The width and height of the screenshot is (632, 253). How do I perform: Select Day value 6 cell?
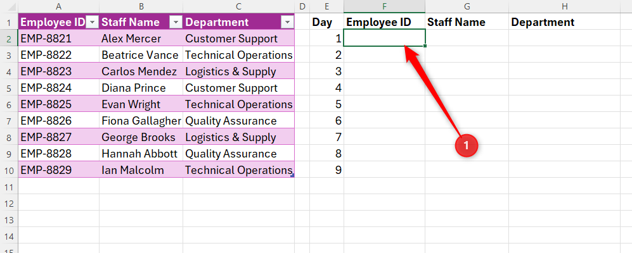(x=326, y=121)
